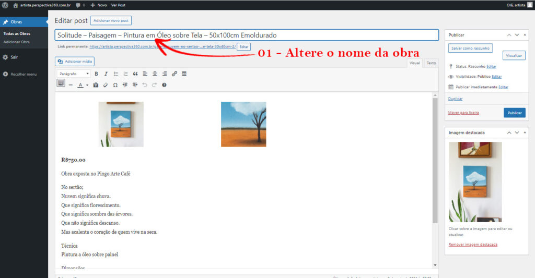This screenshot has height=278, width=535.
Task: Edit the Status Rascunho setting
Action: tap(491, 66)
